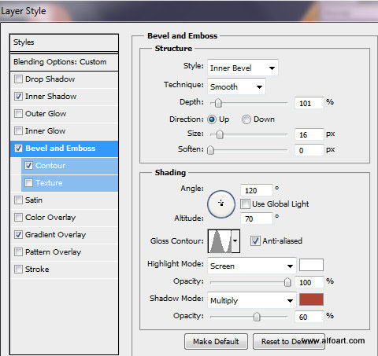
Task: Click the Angle and Altitude dial
Action: [221, 204]
